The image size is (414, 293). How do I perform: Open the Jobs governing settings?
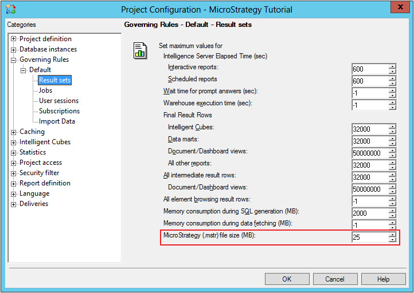(45, 90)
